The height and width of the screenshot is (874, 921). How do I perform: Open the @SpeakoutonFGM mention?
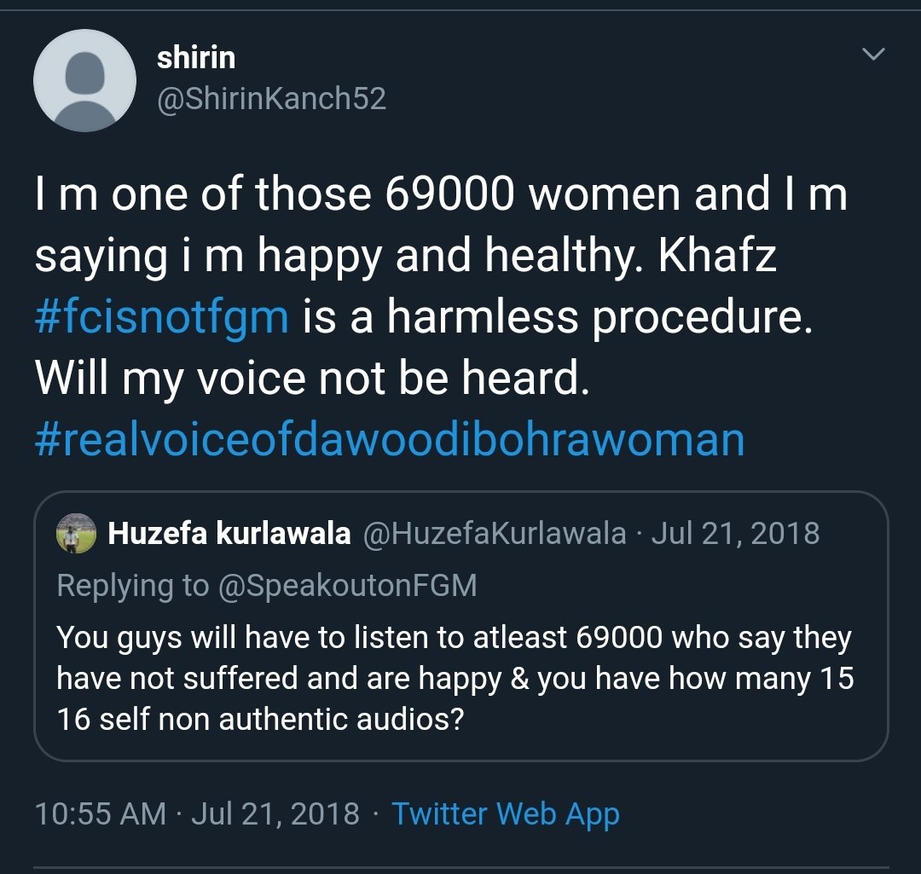click(x=347, y=586)
